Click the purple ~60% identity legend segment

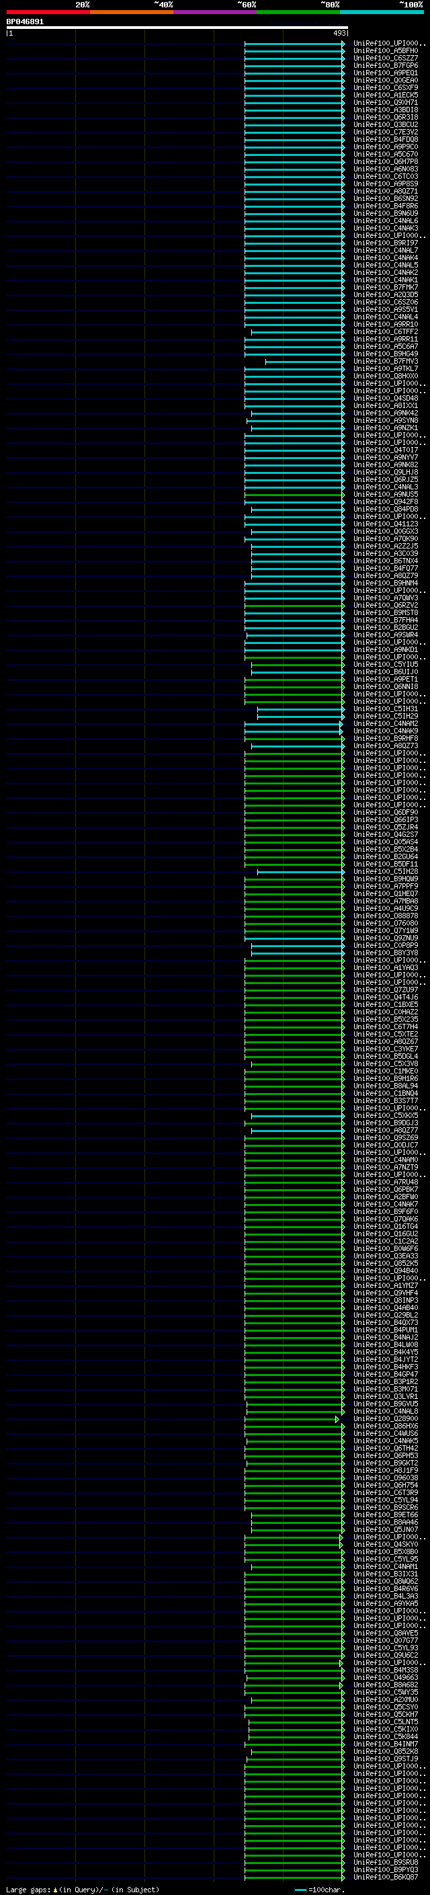(214, 12)
